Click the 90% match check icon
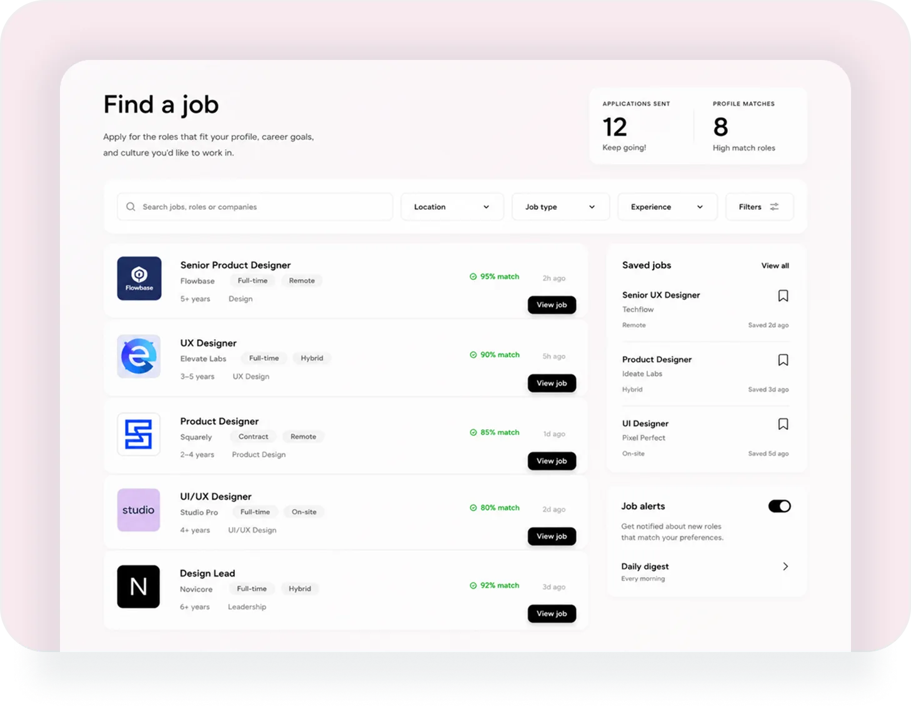Viewport: 911px width, 712px height. (473, 355)
